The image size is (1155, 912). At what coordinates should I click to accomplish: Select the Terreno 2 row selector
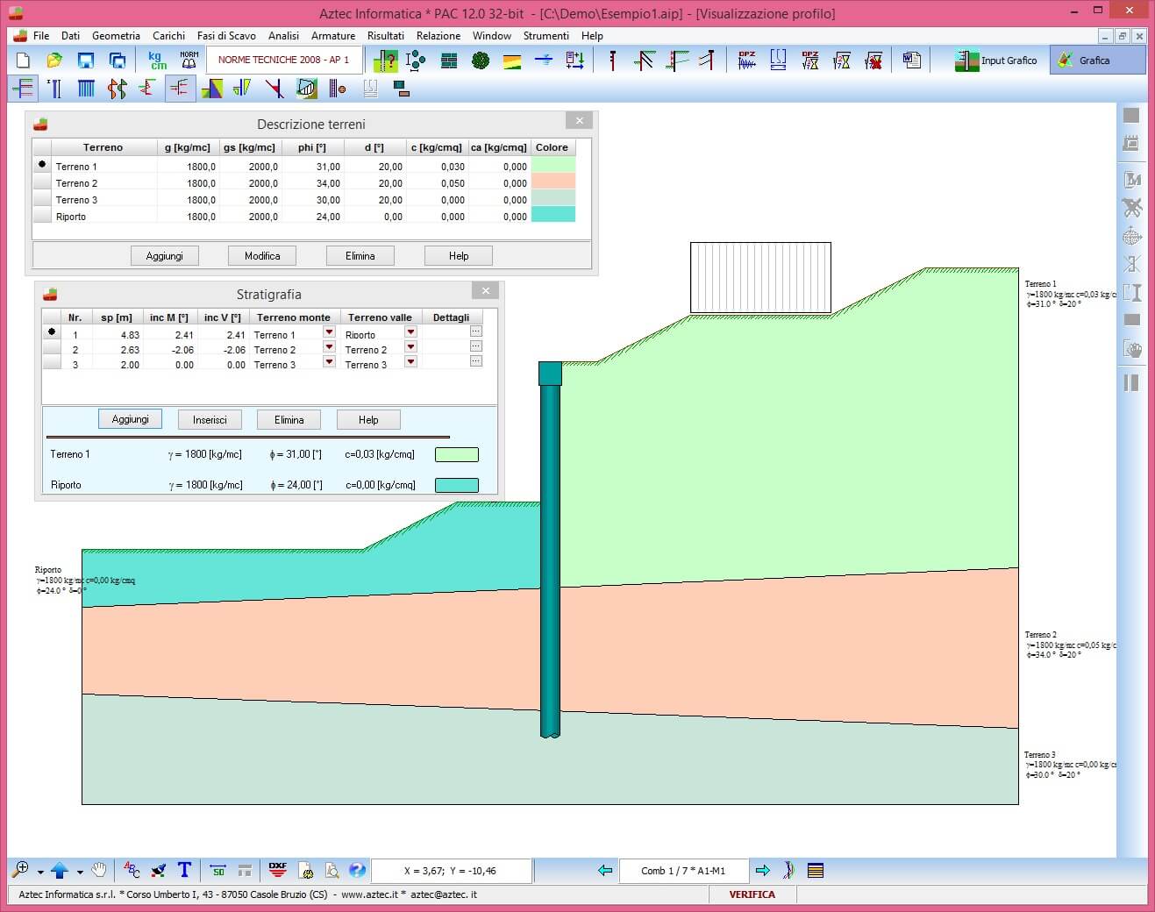(x=41, y=183)
